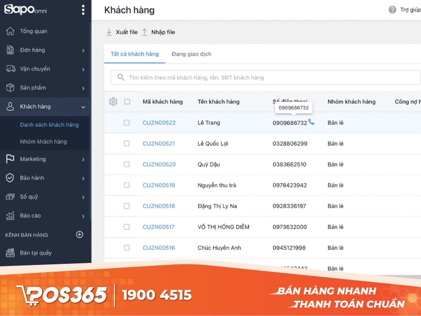Click the Tổng quan home icon
This screenshot has width=421, height=316.
point(10,31)
